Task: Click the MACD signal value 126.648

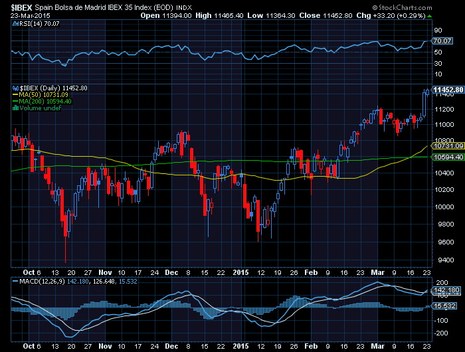Action: [x=104, y=282]
